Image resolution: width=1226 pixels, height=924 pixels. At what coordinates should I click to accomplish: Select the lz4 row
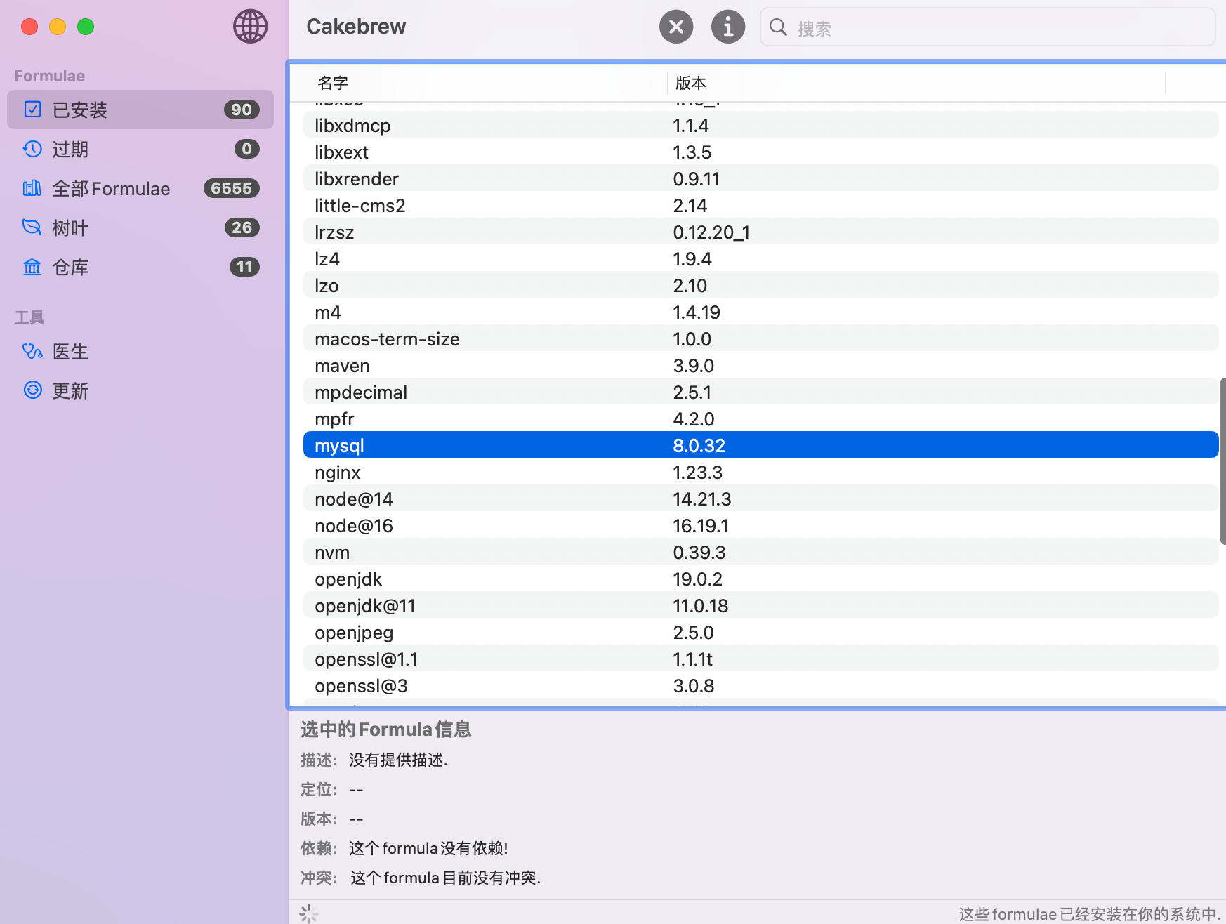[760, 259]
